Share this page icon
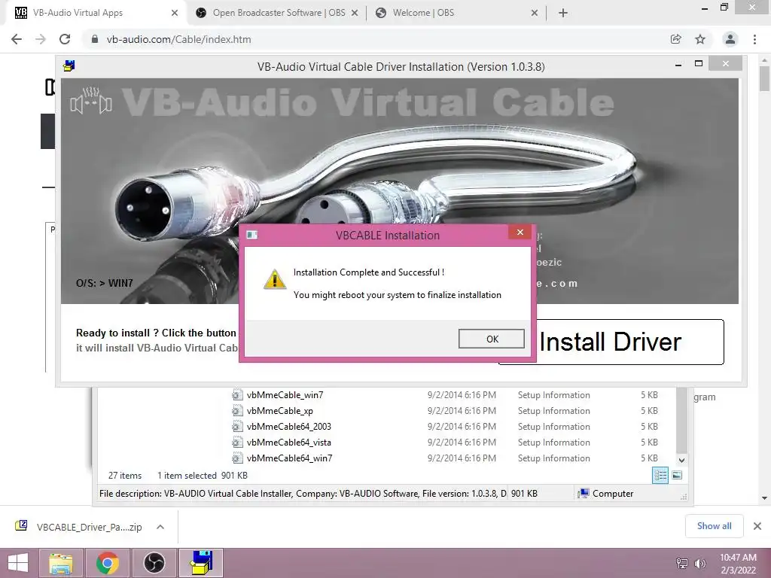The height and width of the screenshot is (578, 771). (x=676, y=39)
